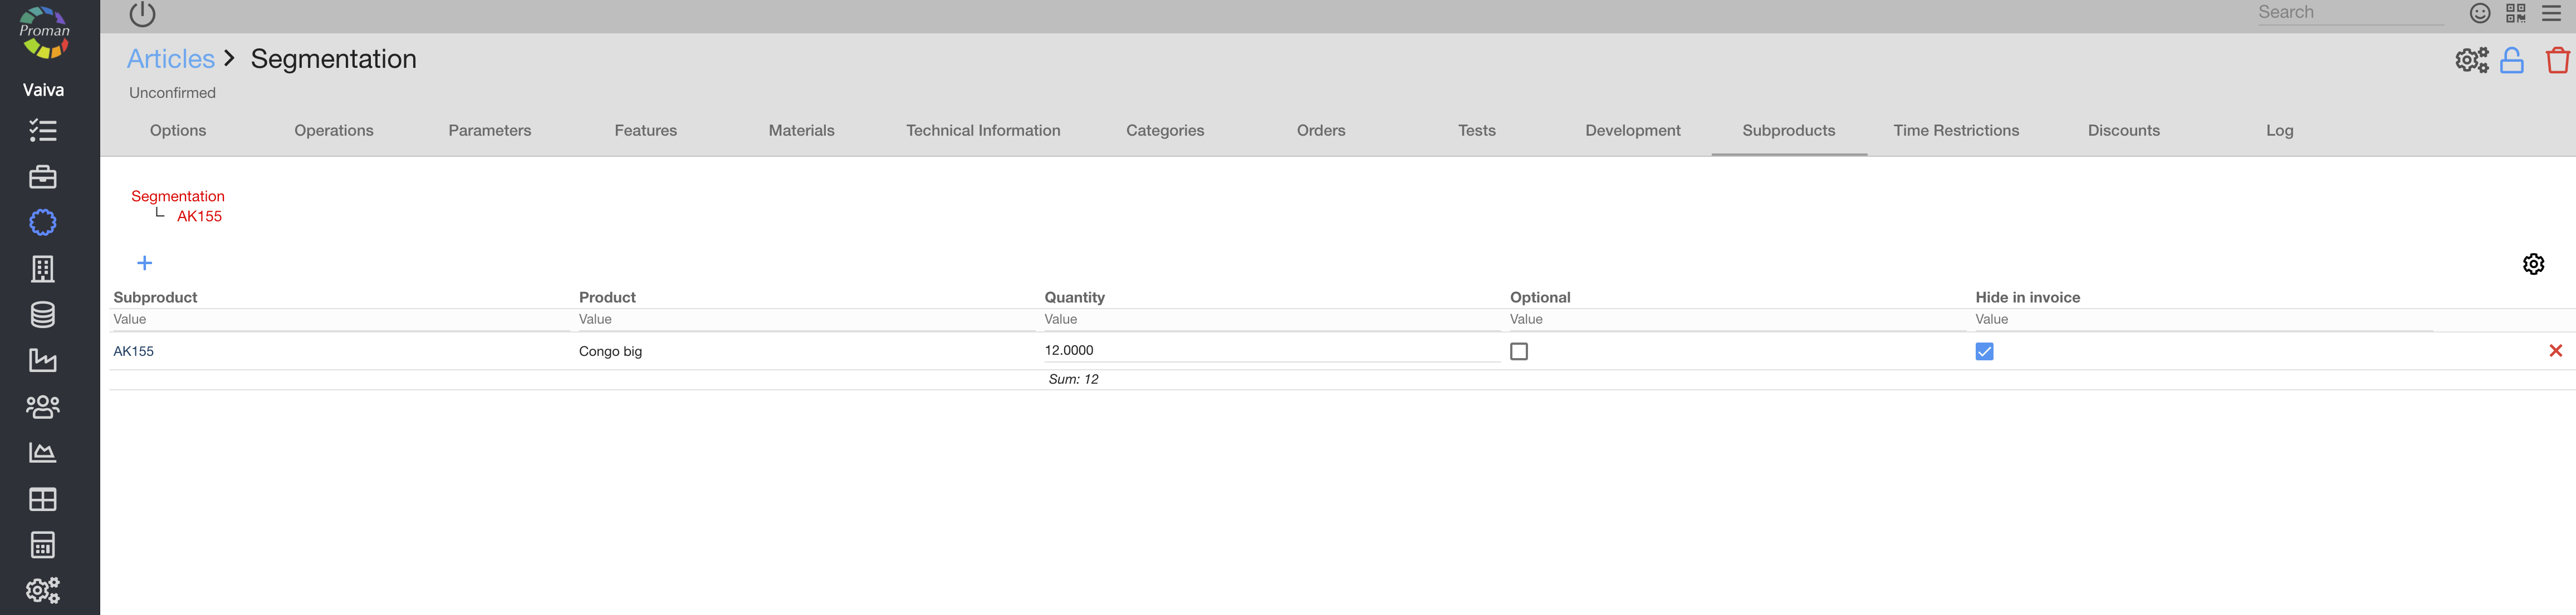
Task: Open the people group sidebar icon
Action: (x=43, y=406)
